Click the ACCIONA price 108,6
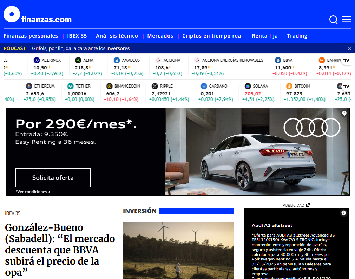This screenshot has height=279, width=355. click(x=162, y=68)
